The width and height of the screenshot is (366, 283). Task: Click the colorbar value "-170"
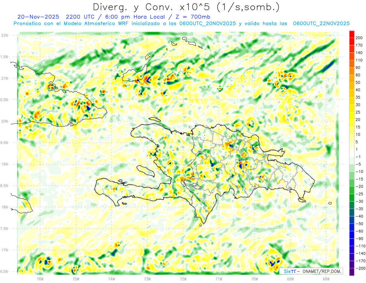[x=361, y=261]
